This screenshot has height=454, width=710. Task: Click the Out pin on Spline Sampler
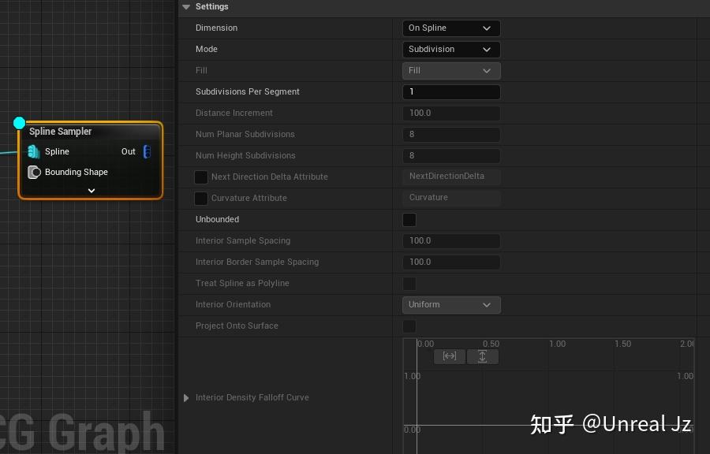tap(146, 151)
